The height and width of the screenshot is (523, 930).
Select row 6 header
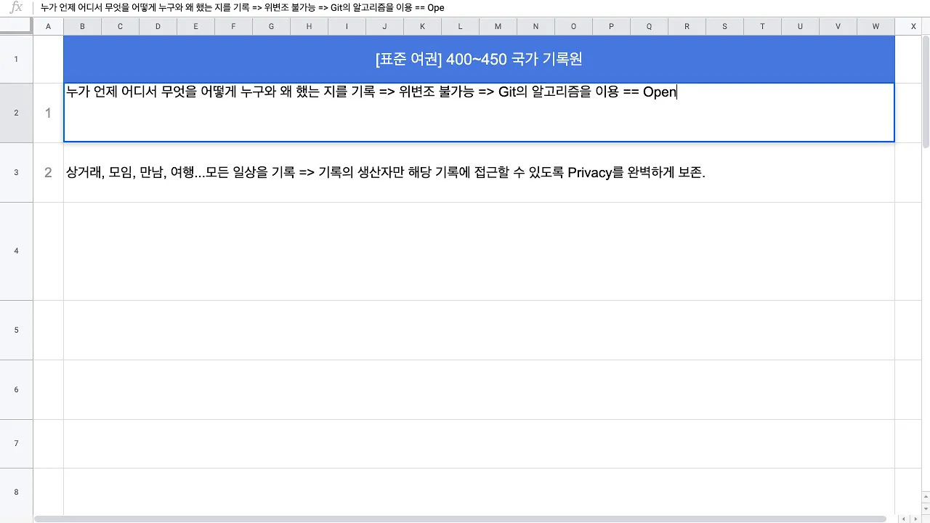click(16, 389)
